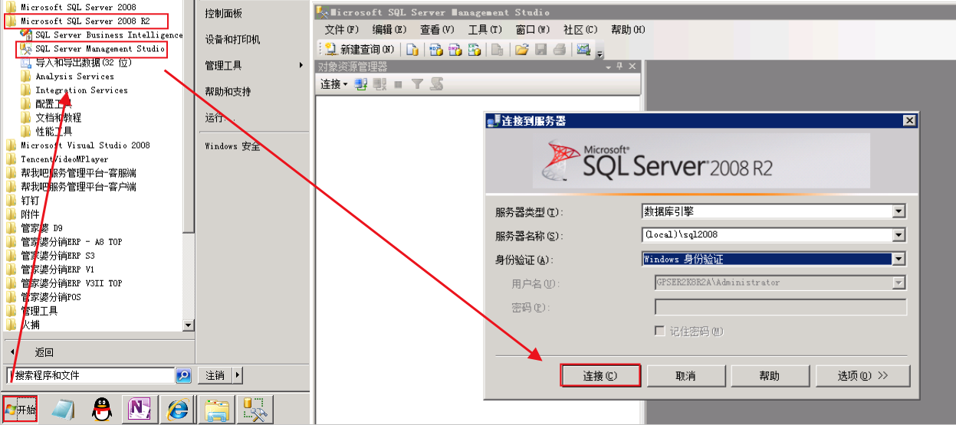Open the 服务器名称 dropdown list
This screenshot has width=956, height=425.
(x=899, y=236)
